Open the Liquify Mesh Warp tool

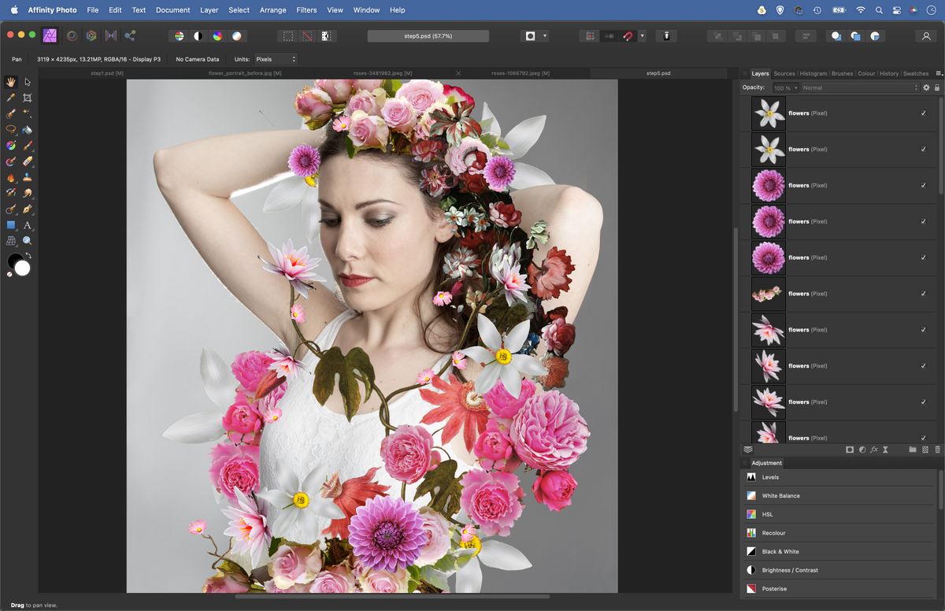click(x=11, y=241)
